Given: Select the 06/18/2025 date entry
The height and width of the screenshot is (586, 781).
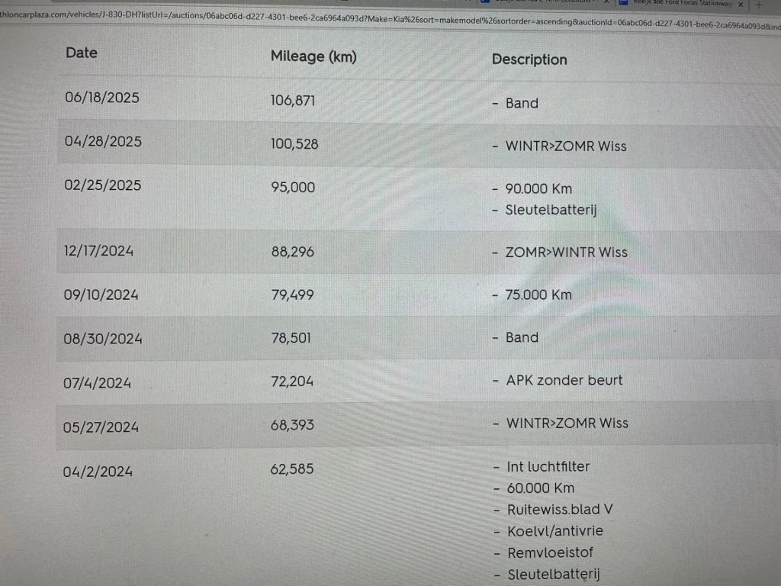Looking at the screenshot, I should coord(102,98).
